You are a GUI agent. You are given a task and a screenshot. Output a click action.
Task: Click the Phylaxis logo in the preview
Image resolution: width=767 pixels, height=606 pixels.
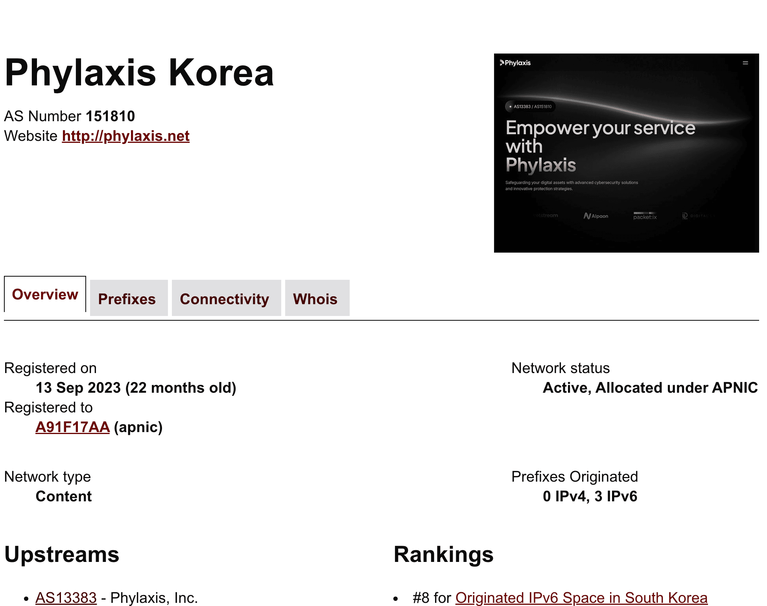pyautogui.click(x=515, y=63)
